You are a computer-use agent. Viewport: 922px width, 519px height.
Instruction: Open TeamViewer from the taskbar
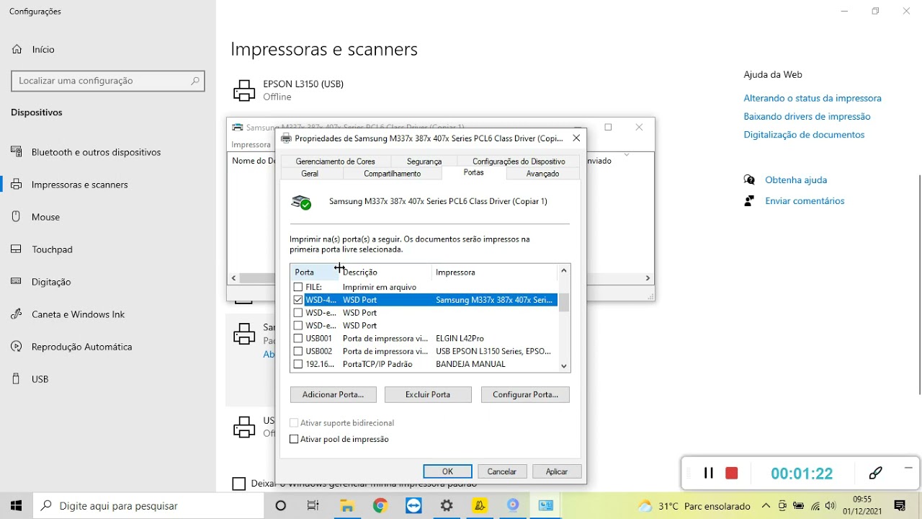coord(413,506)
